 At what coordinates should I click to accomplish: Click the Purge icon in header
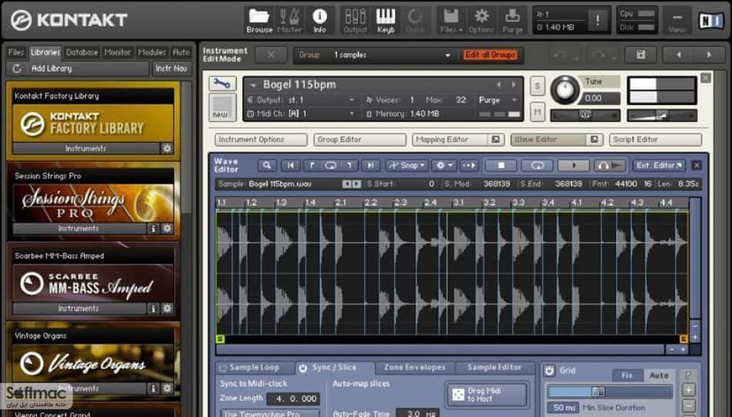512,19
